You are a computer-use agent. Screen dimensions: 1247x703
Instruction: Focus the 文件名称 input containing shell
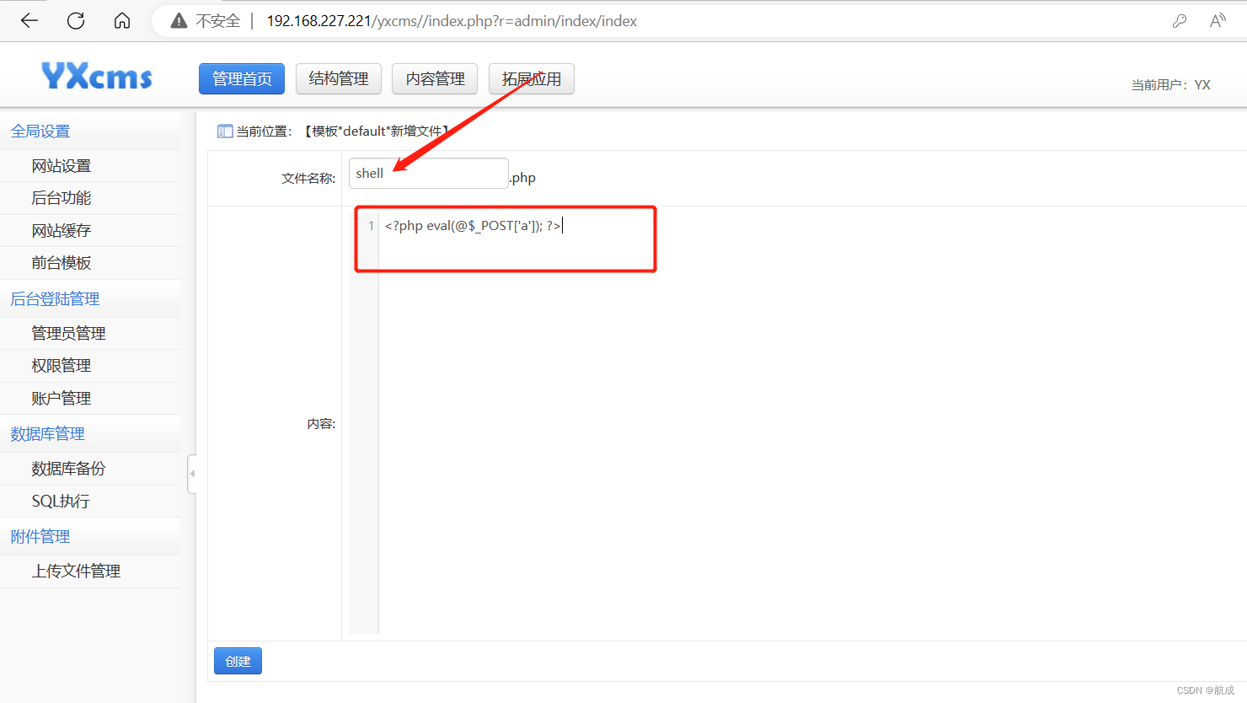pos(428,173)
